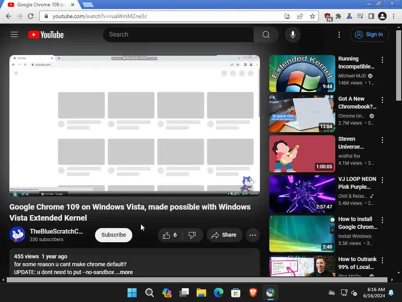This screenshot has height=302, width=402.
Task: Open Michael MJD channel
Action: (352, 76)
